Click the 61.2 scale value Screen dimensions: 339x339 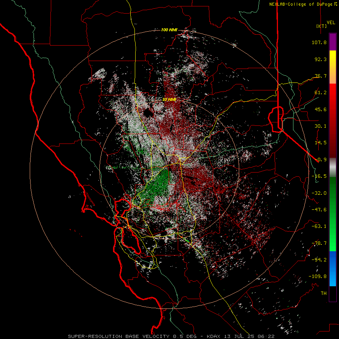(x=321, y=93)
